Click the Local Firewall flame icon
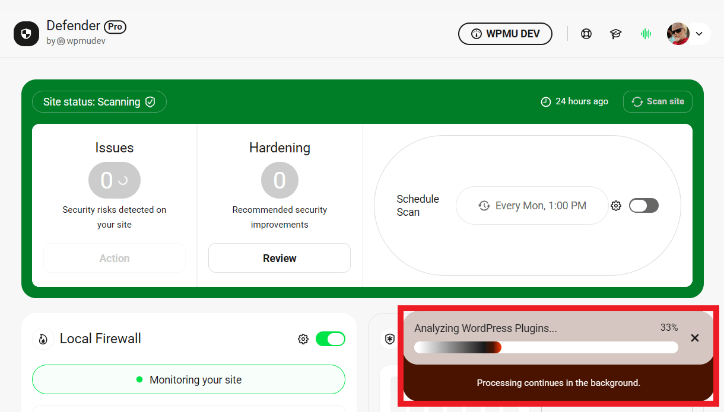This screenshot has width=724, height=412. pos(43,339)
